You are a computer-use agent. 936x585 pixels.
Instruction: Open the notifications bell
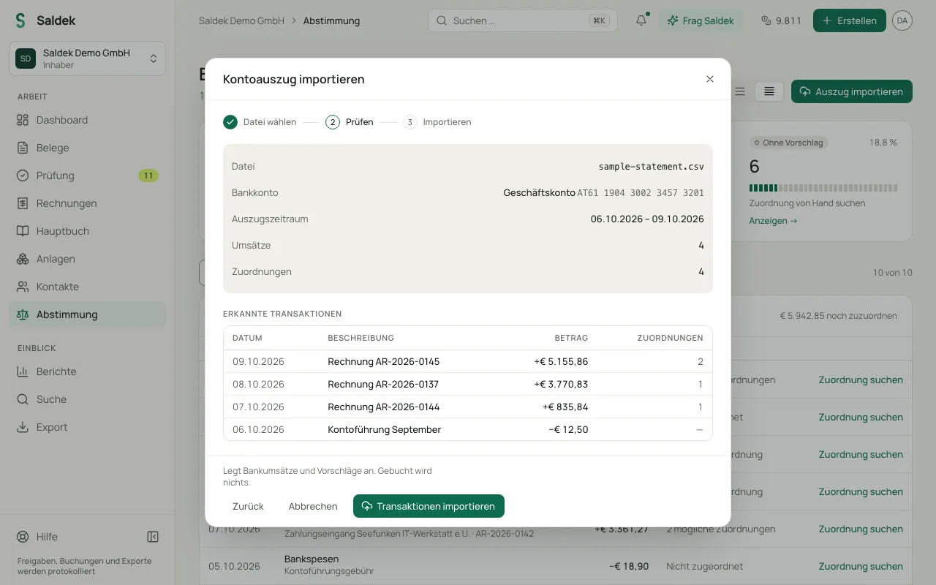click(x=641, y=20)
